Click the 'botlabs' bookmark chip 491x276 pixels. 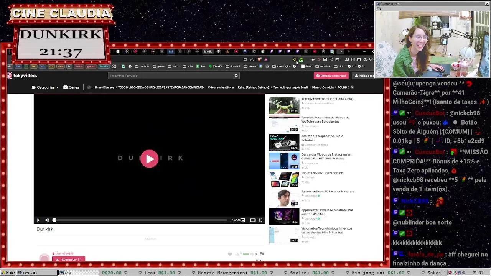(104, 66)
